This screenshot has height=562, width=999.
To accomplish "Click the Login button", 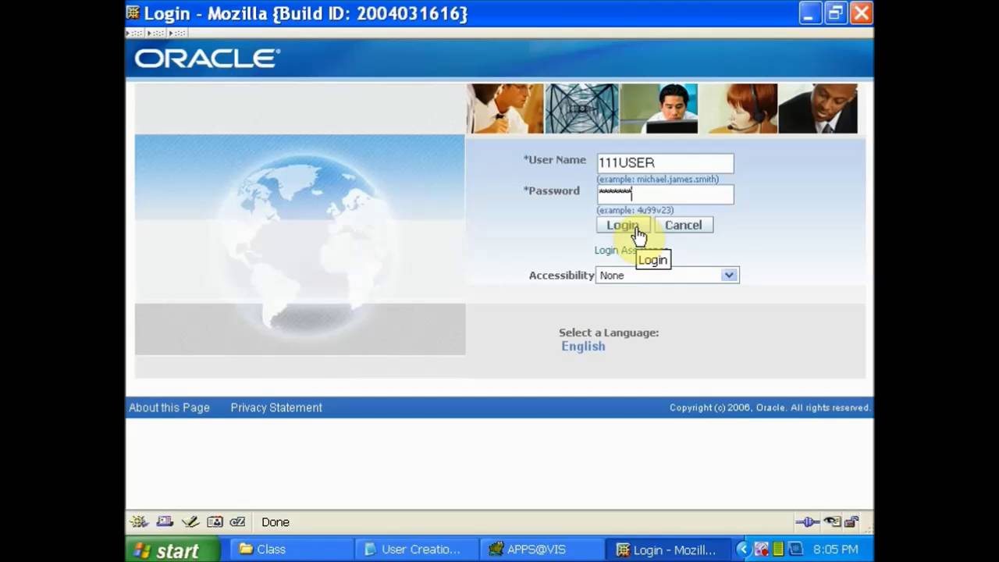I will 623,225.
